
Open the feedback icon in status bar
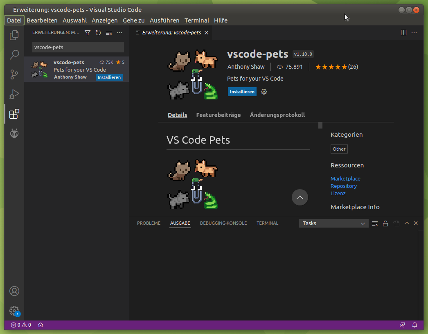click(402, 325)
